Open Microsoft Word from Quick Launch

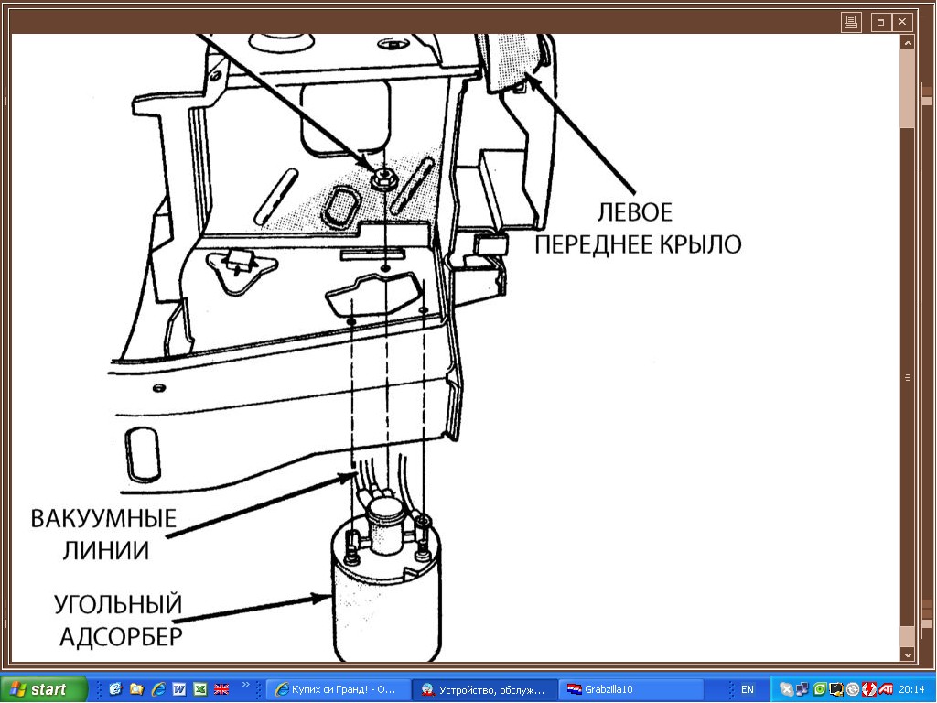tap(178, 688)
